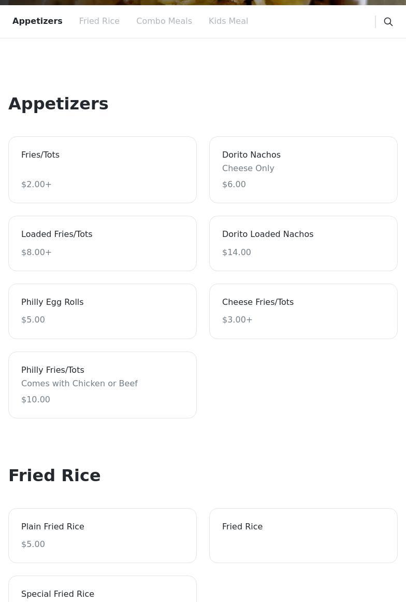Open the Special Fried Rice card

(103, 589)
